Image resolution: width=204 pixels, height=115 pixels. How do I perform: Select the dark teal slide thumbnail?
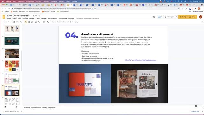[x=12, y=41]
